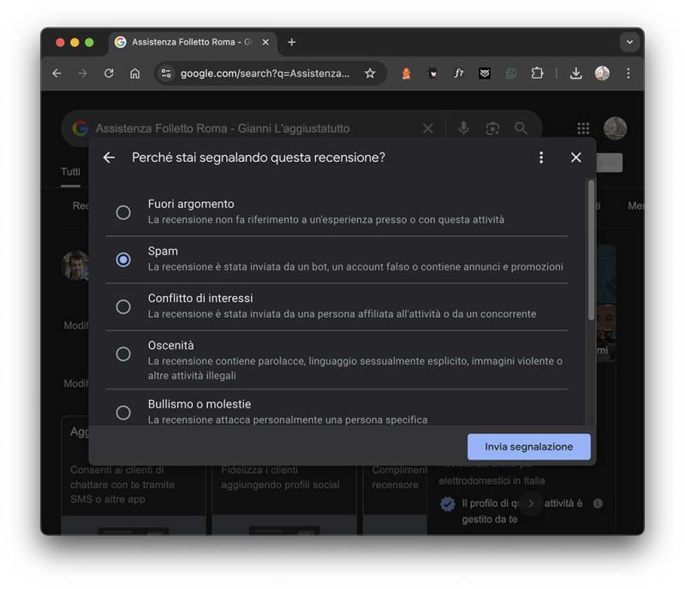
Task: Click the browser address bar
Action: click(264, 74)
